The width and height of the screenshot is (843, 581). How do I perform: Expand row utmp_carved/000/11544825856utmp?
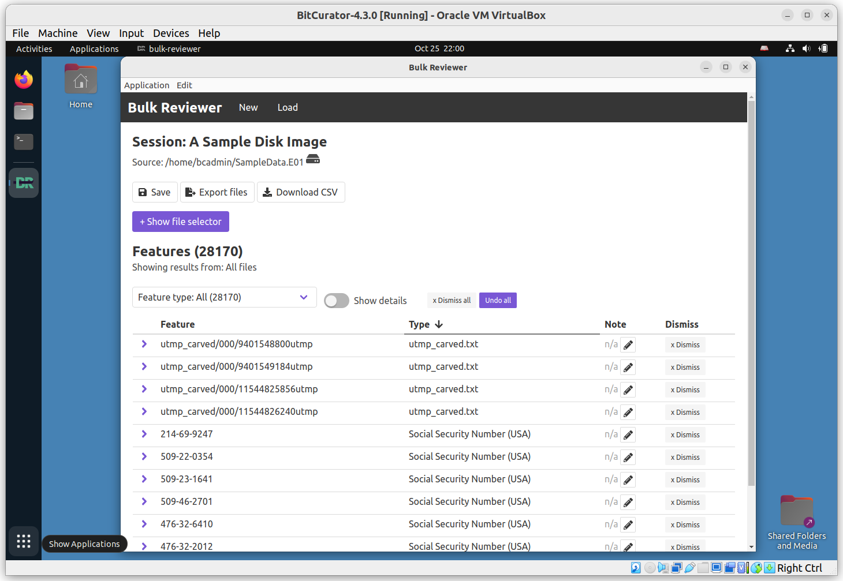(144, 389)
